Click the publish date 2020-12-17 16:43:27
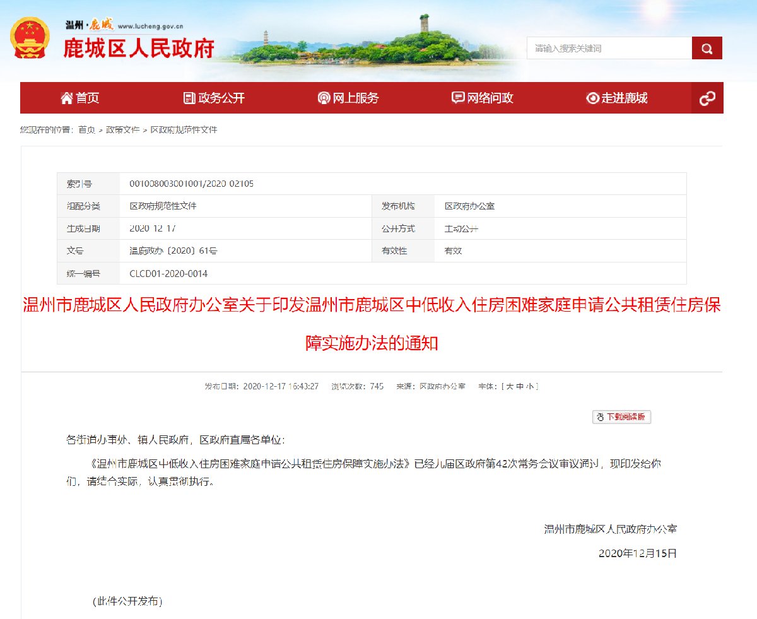 281,386
